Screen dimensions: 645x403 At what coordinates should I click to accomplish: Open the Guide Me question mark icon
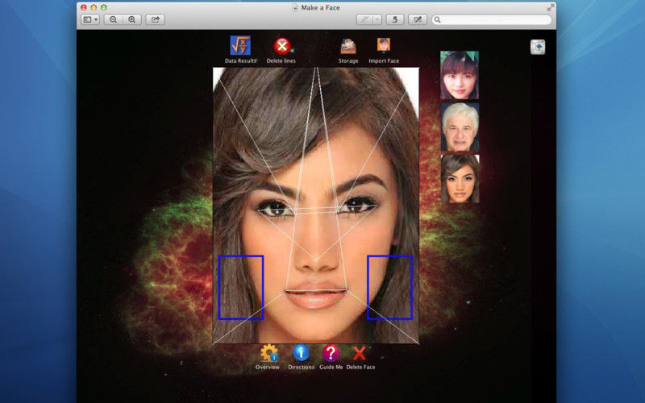click(x=331, y=353)
